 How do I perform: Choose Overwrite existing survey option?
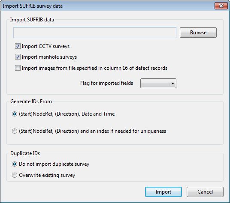[x=15, y=175]
